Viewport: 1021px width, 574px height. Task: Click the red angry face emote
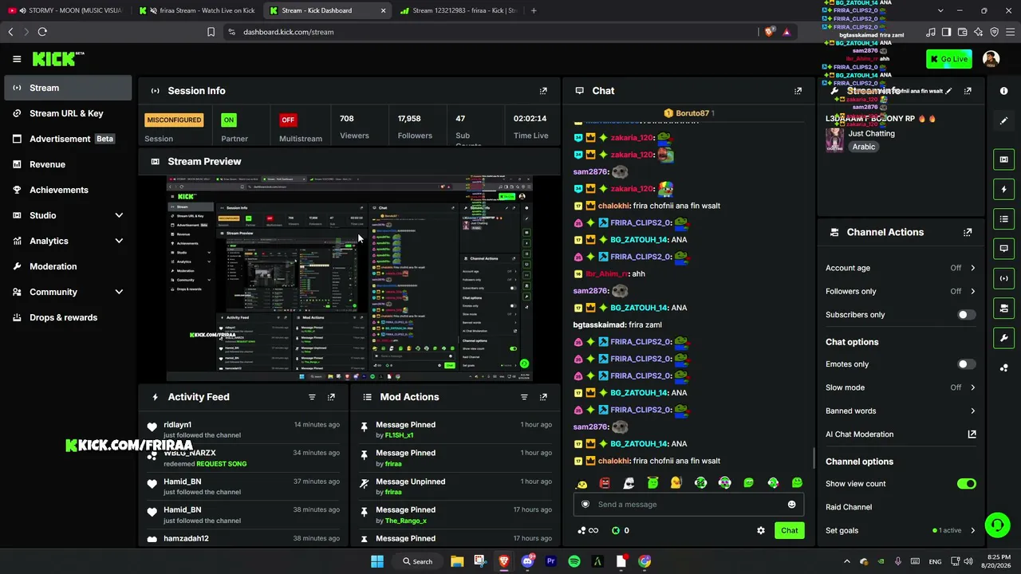point(605,483)
